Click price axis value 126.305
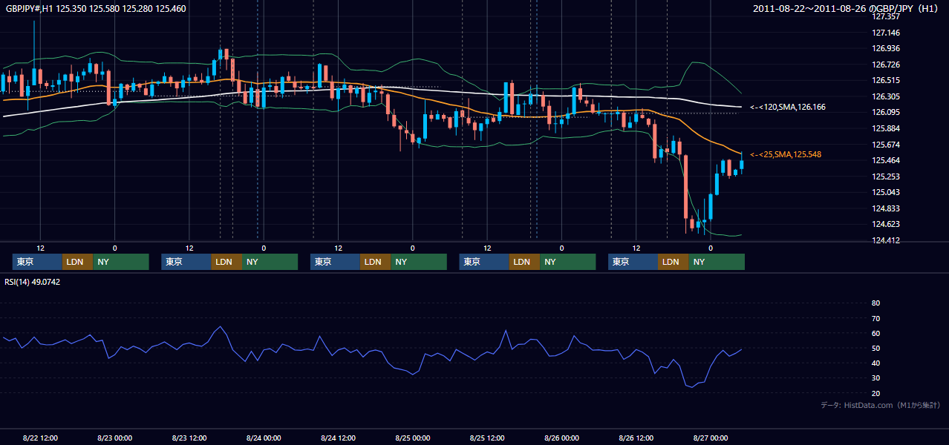 (x=886, y=96)
